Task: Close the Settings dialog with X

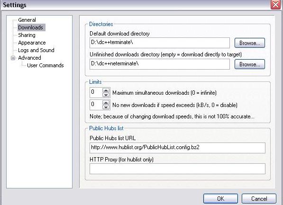Action: (275, 5)
